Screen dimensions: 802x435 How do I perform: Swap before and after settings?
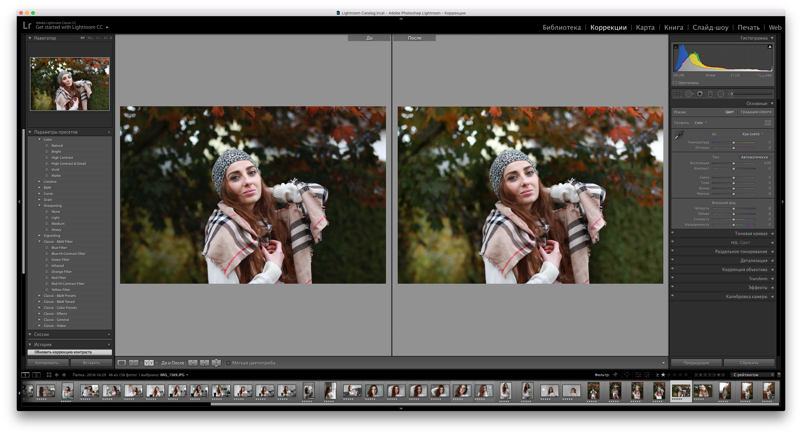[216, 363]
